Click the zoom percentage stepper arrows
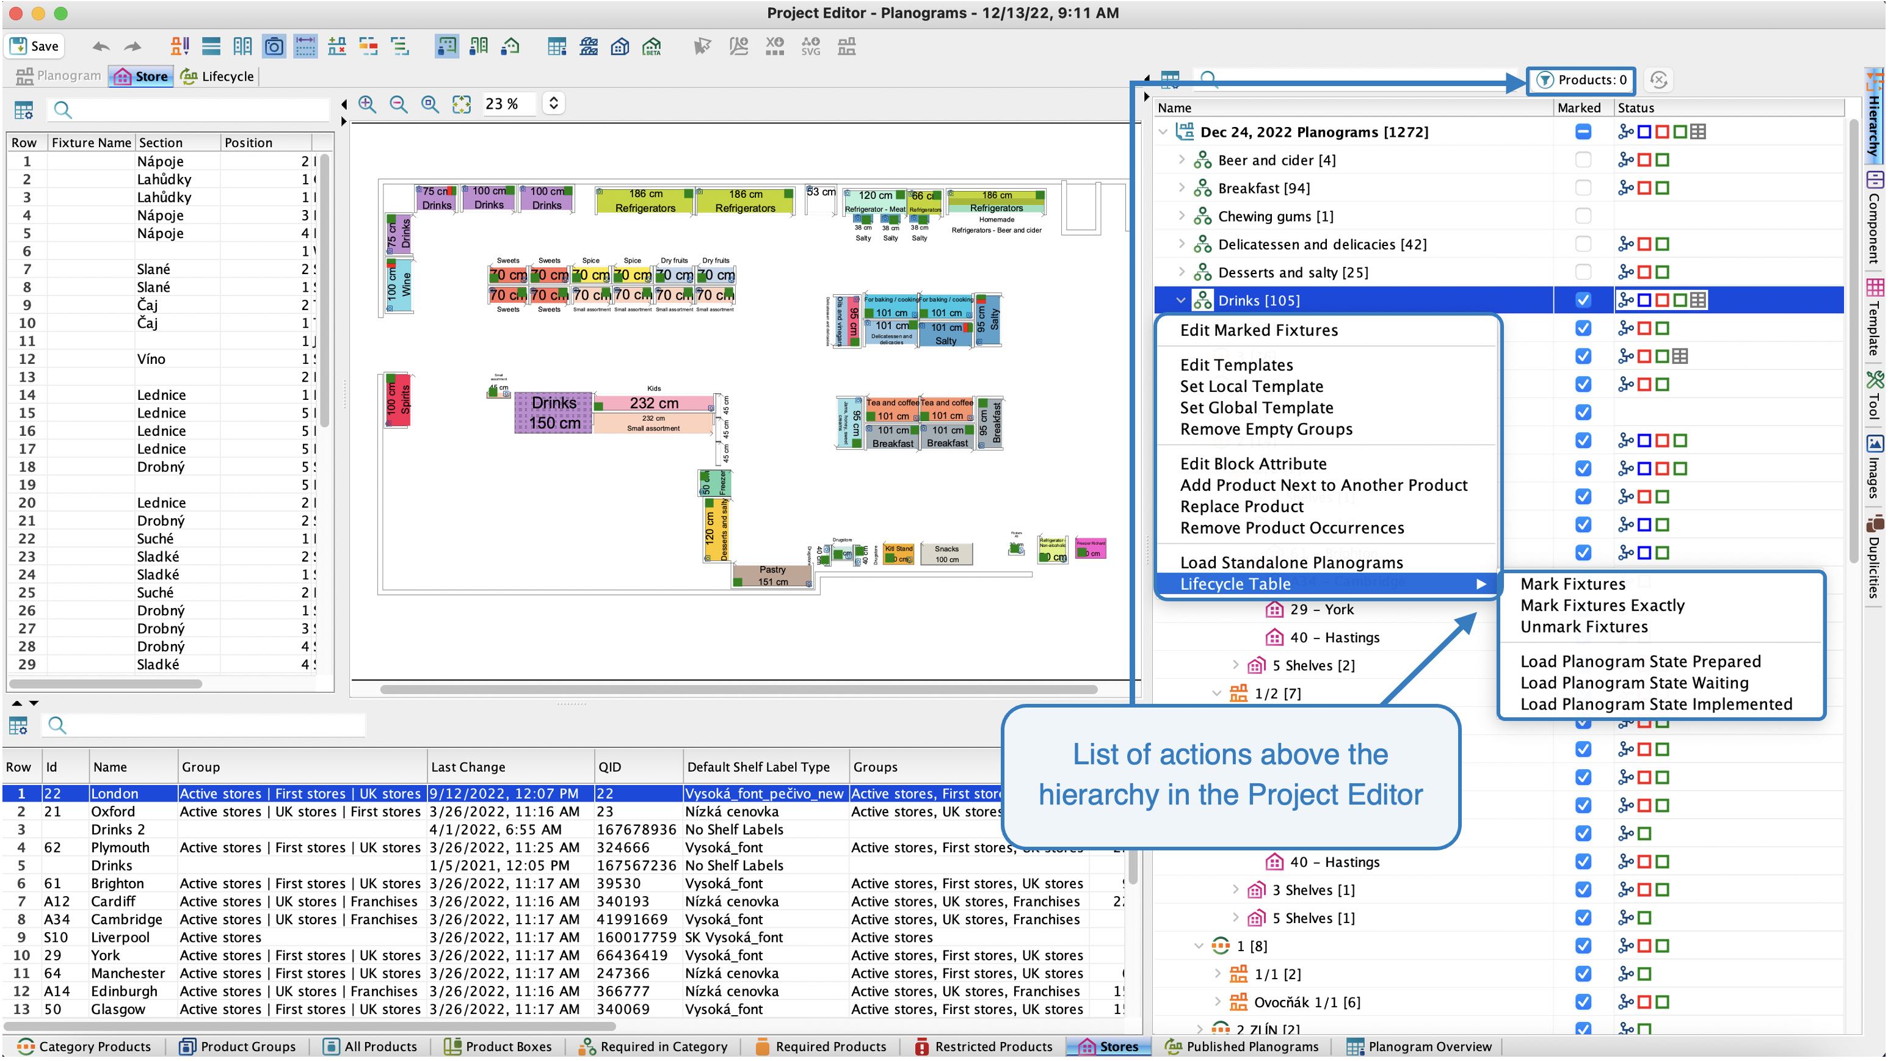The height and width of the screenshot is (1061, 1888). tap(554, 103)
